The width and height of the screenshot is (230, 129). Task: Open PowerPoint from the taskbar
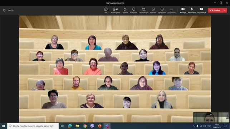(x=99, y=126)
